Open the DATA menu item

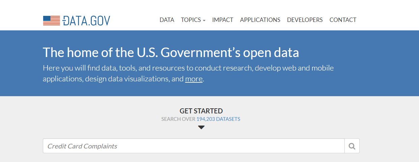tap(167, 20)
